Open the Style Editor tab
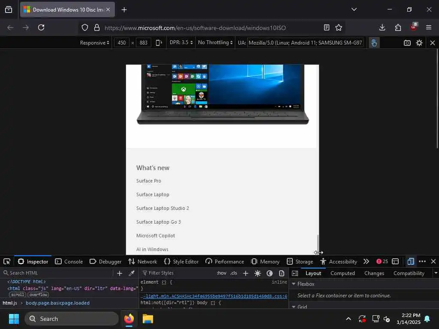This screenshot has height=329, width=439. click(x=181, y=262)
